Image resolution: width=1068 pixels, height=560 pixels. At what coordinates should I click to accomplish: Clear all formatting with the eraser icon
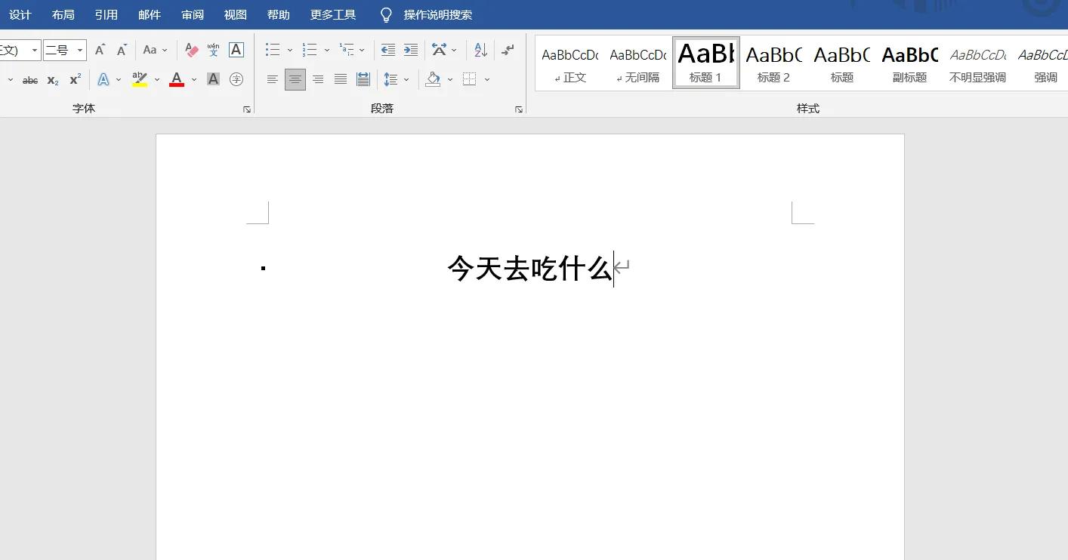pos(190,50)
